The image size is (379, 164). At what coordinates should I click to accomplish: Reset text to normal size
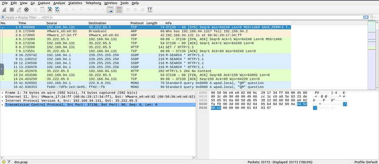click(x=143, y=10)
